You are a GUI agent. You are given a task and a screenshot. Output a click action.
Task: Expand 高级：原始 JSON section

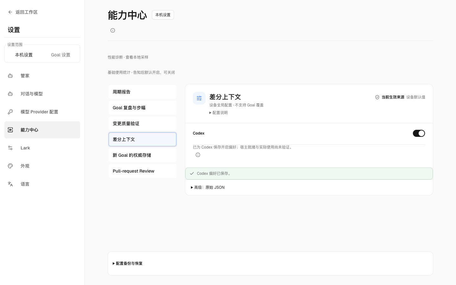[208, 187]
